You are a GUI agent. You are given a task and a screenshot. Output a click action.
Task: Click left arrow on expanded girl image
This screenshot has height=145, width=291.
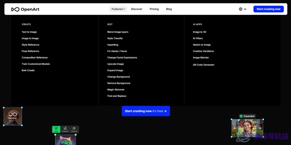(x=235, y=128)
